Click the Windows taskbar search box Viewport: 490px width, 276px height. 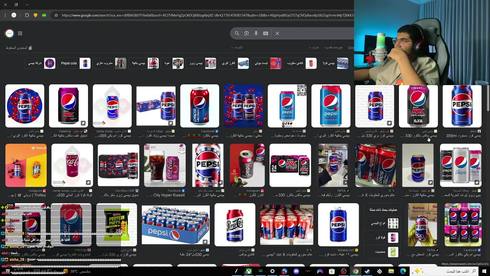tap(444, 271)
